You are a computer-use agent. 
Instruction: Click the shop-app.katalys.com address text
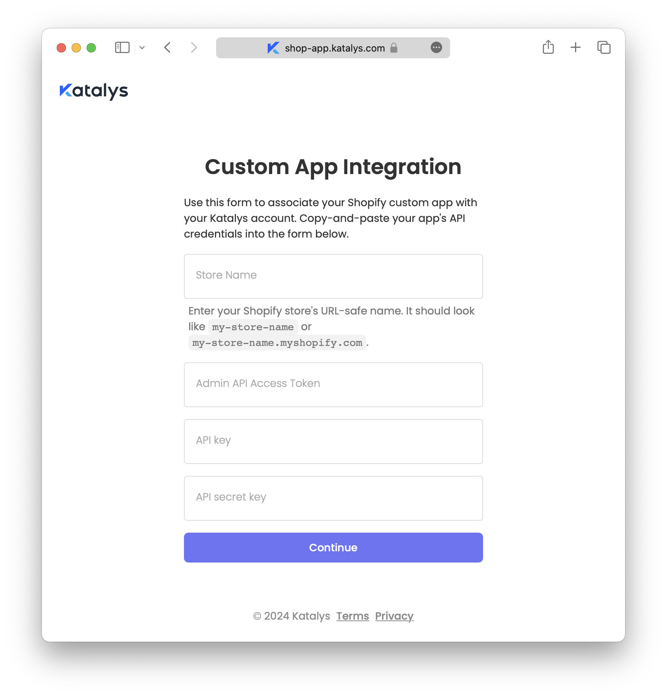(x=335, y=48)
